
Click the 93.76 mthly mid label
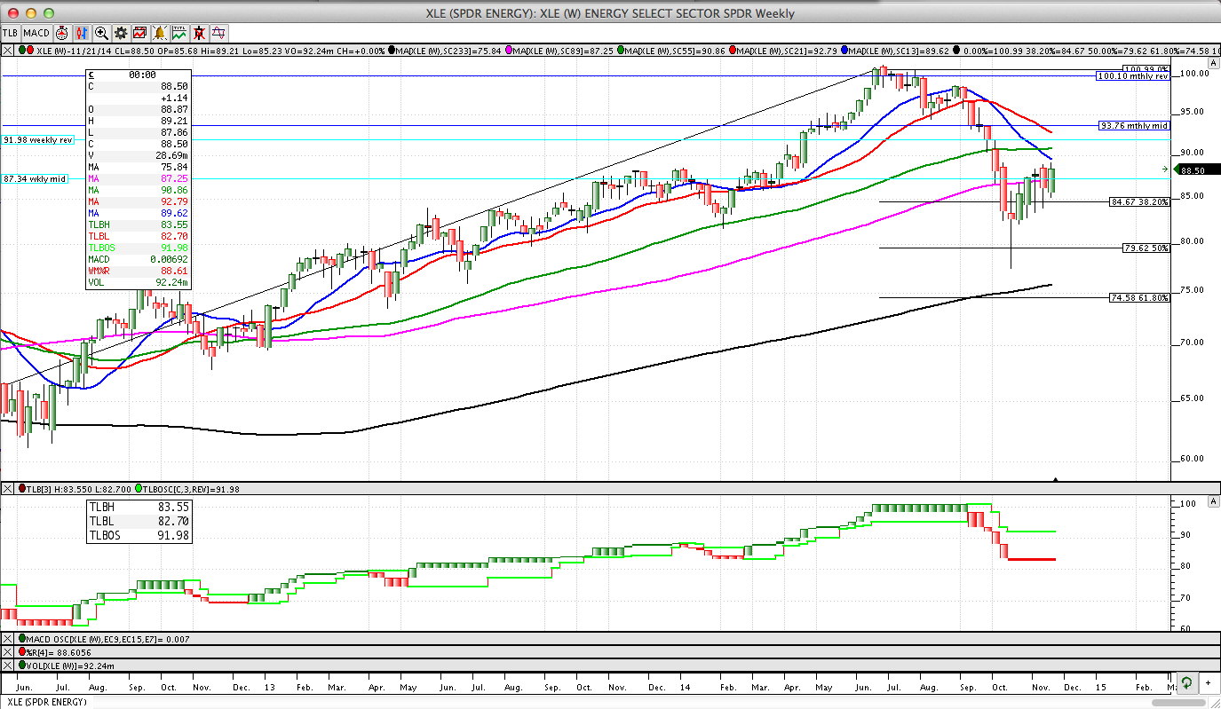tap(1135, 126)
